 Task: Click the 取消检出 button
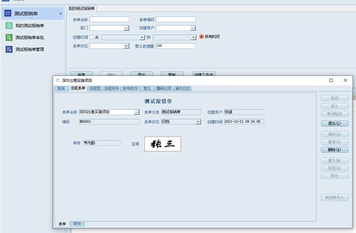[335, 114]
